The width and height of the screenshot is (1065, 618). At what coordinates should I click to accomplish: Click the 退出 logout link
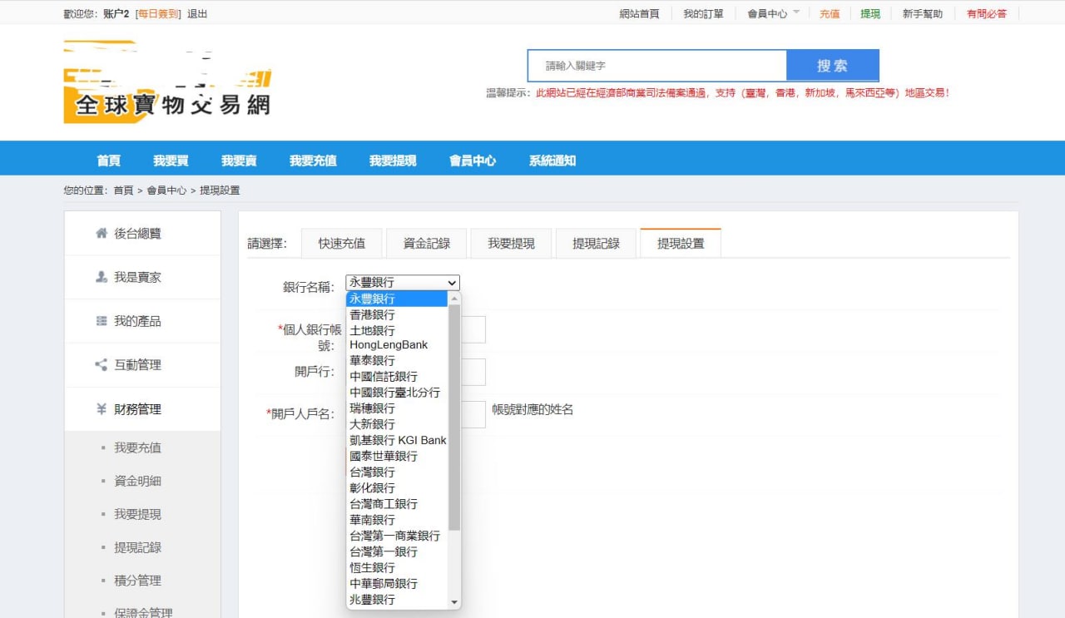tap(197, 13)
